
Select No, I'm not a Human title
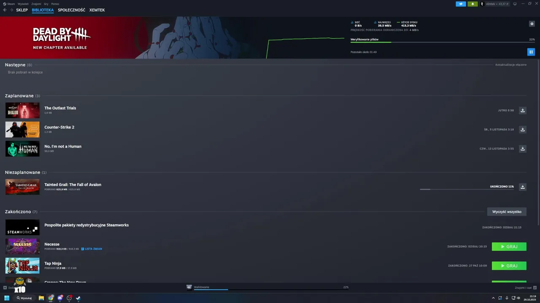click(63, 146)
